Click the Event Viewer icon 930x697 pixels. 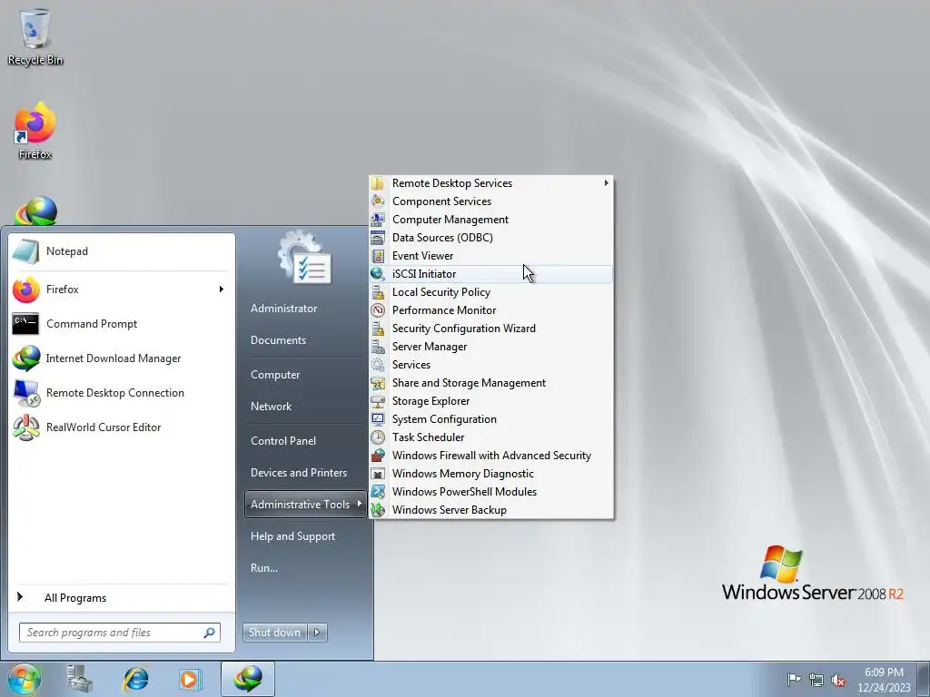(378, 256)
